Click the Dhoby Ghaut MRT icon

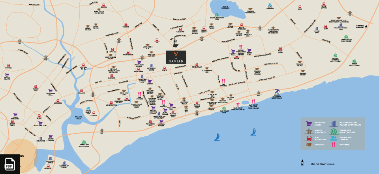click(x=12, y=122)
